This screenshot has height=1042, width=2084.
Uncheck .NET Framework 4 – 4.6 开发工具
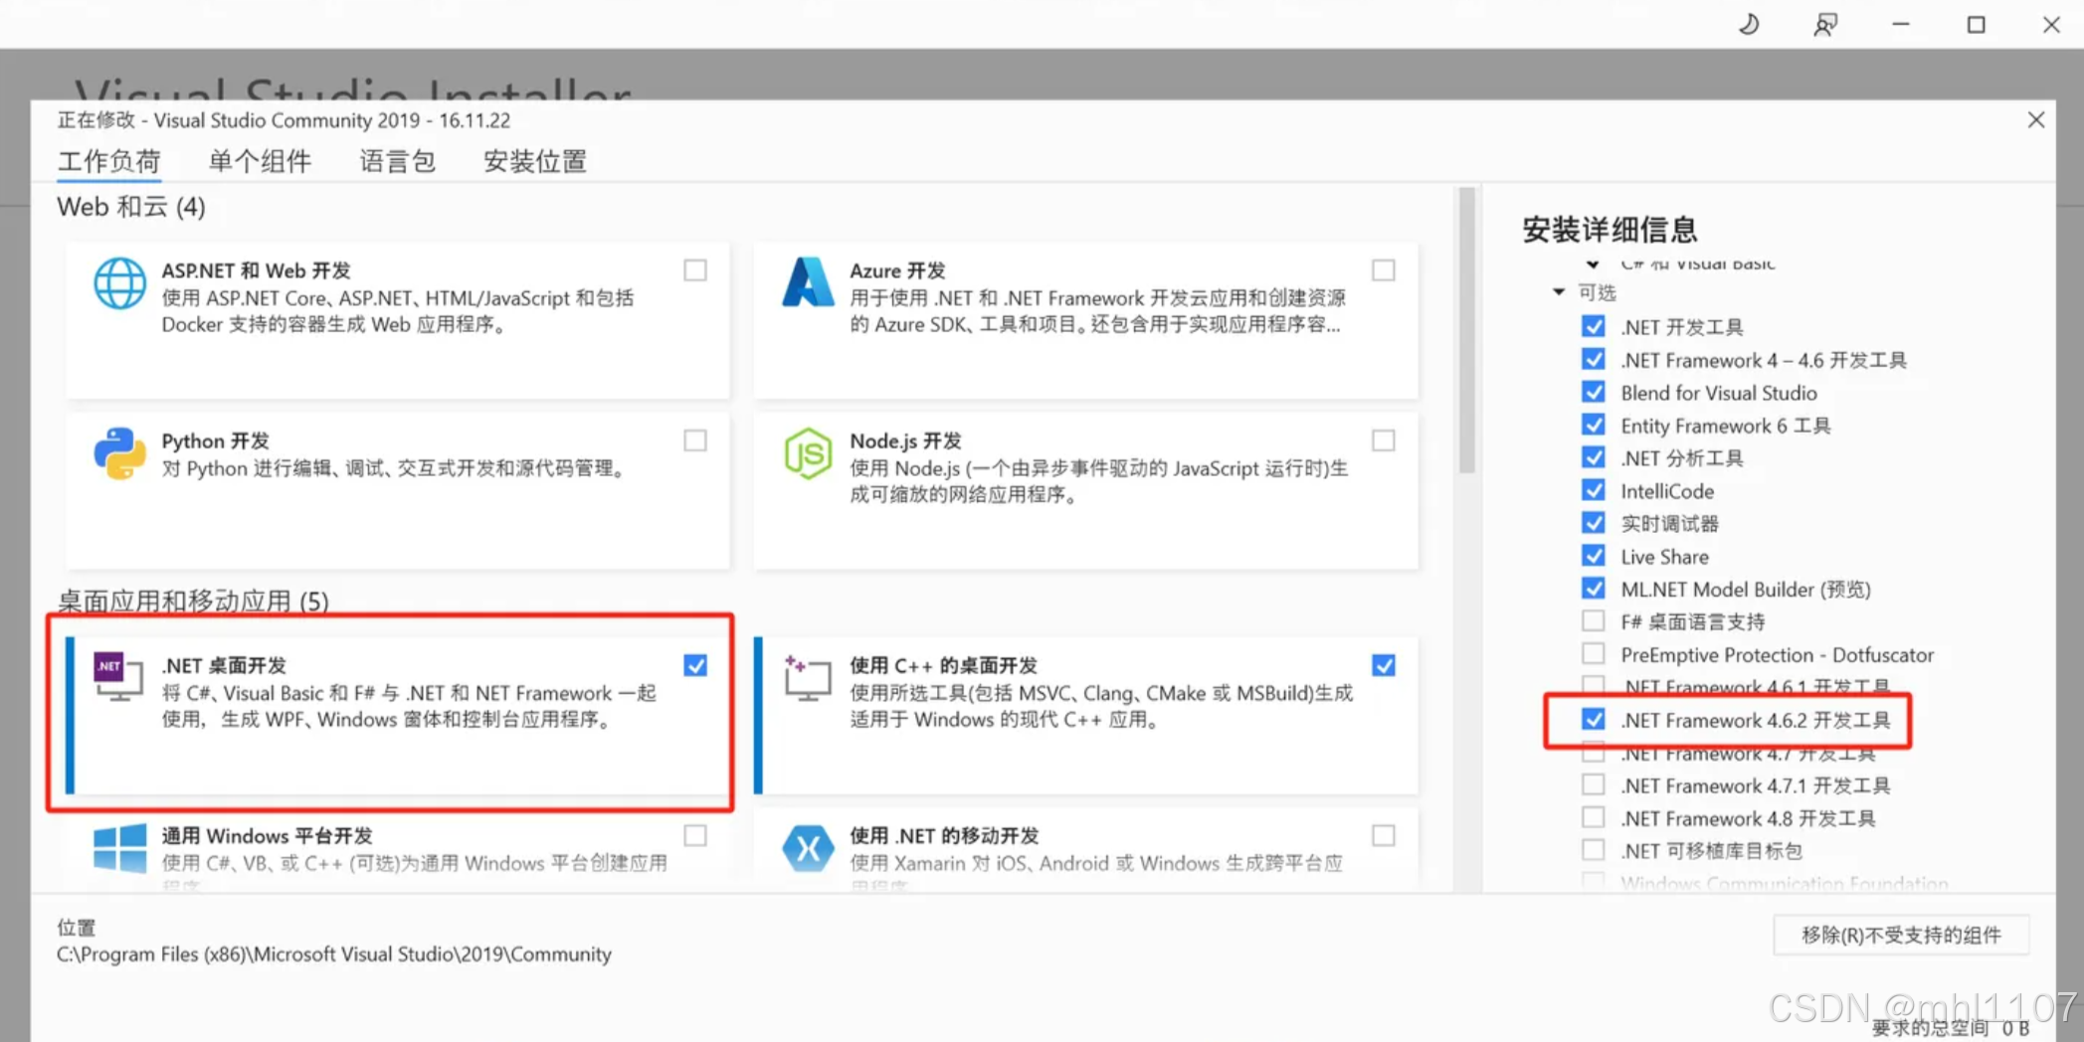[1594, 359]
